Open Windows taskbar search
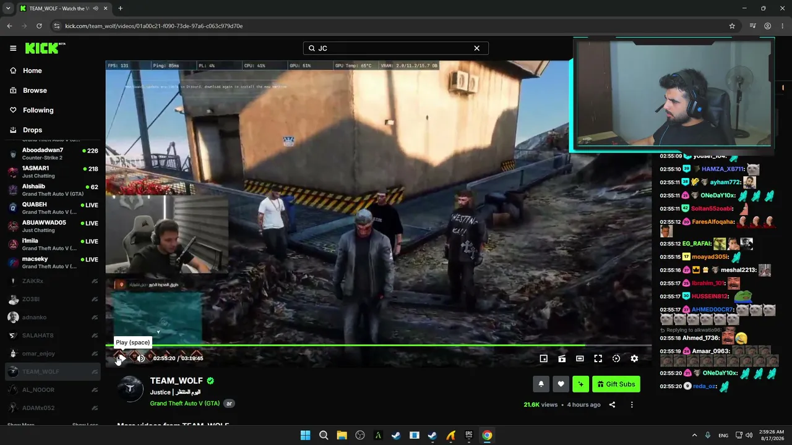The width and height of the screenshot is (792, 445). [x=324, y=435]
